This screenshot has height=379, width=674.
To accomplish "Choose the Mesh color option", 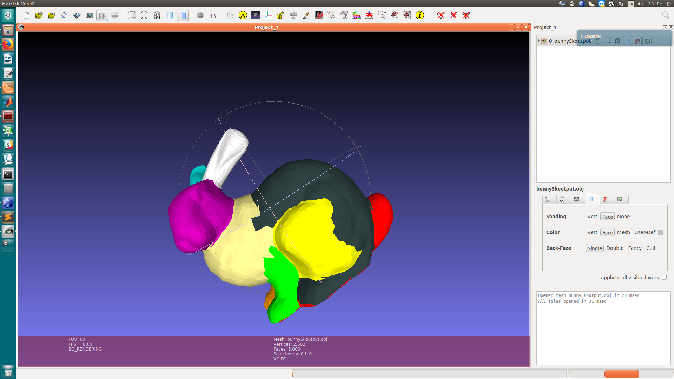I will pos(623,232).
